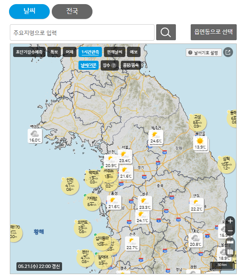The height and width of the screenshot is (279, 240).
Task: Open the map layer panel icon
Action: [x=230, y=252]
